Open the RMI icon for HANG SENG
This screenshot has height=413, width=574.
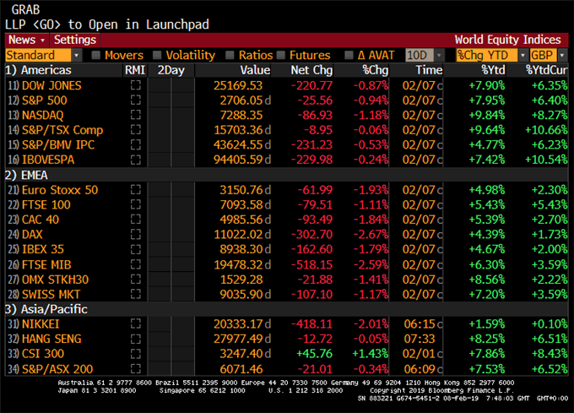coord(135,339)
